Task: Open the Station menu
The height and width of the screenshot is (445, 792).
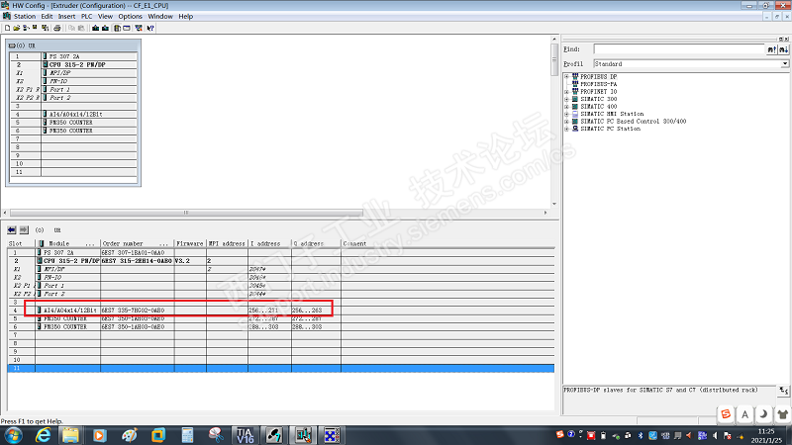Action: [x=24, y=16]
